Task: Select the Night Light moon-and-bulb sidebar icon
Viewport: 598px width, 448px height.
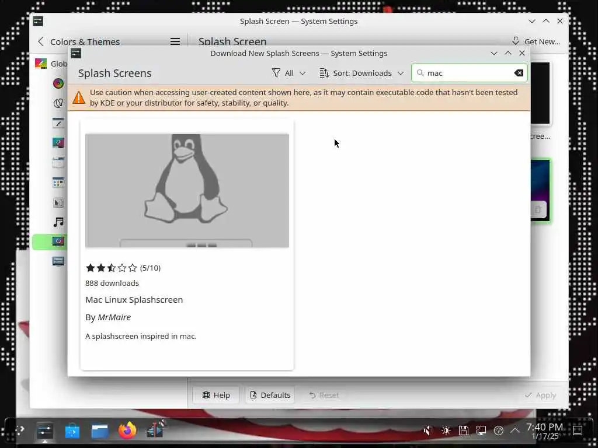Action: pyautogui.click(x=58, y=103)
